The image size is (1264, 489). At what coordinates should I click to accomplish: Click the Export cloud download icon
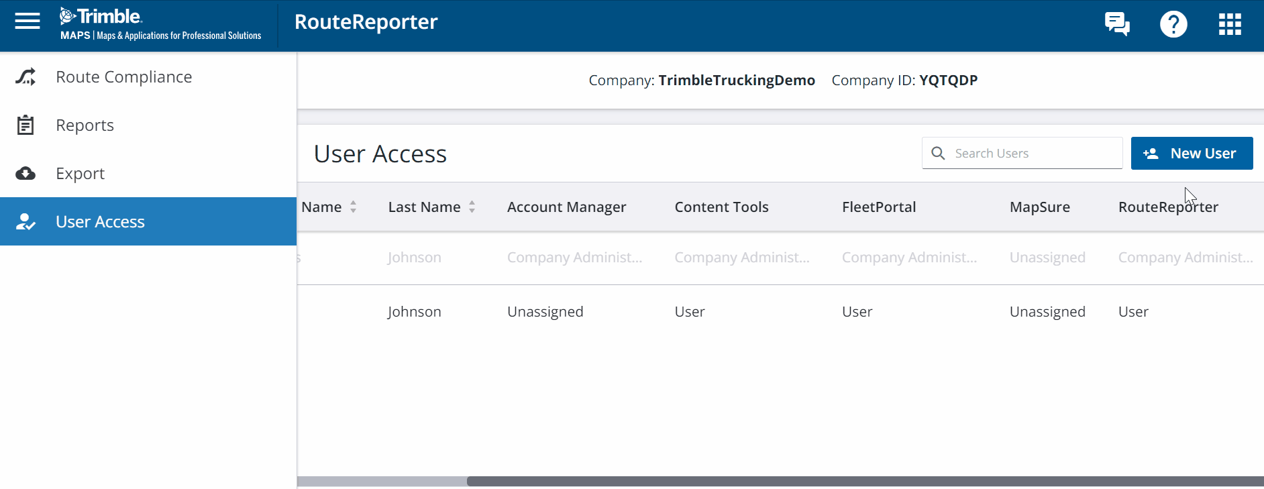(x=25, y=174)
